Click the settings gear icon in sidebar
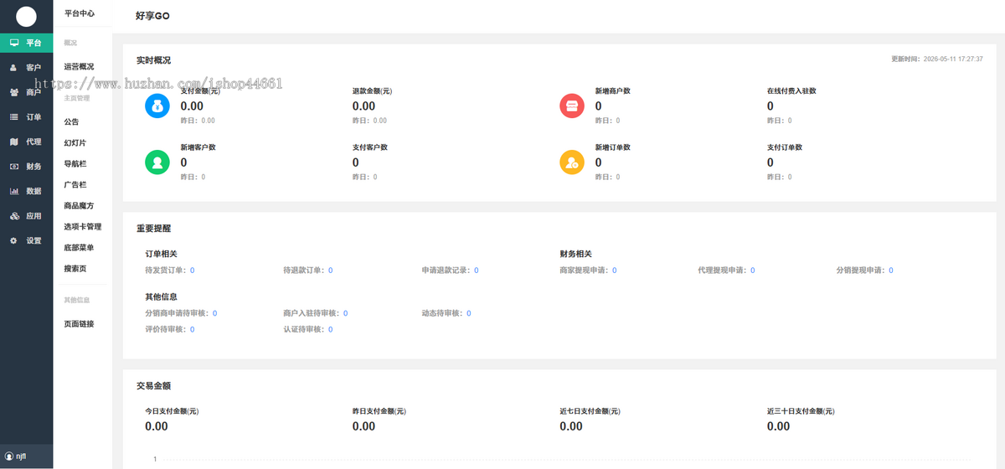The height and width of the screenshot is (469, 1005). click(x=14, y=240)
